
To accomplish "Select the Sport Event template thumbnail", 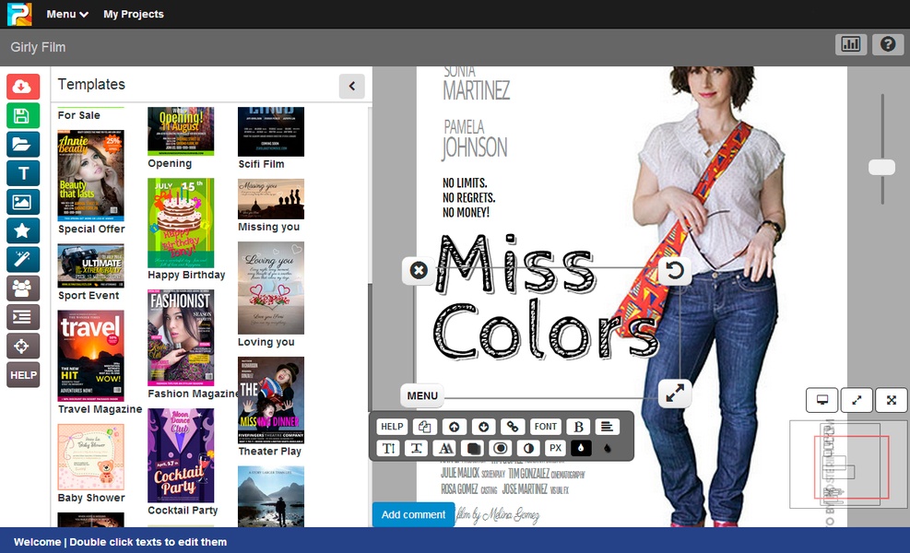I will point(90,265).
